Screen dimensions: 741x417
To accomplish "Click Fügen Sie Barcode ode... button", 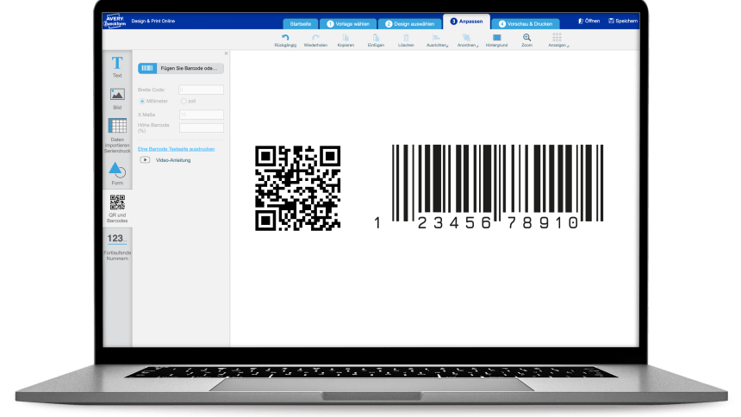I will (x=181, y=68).
